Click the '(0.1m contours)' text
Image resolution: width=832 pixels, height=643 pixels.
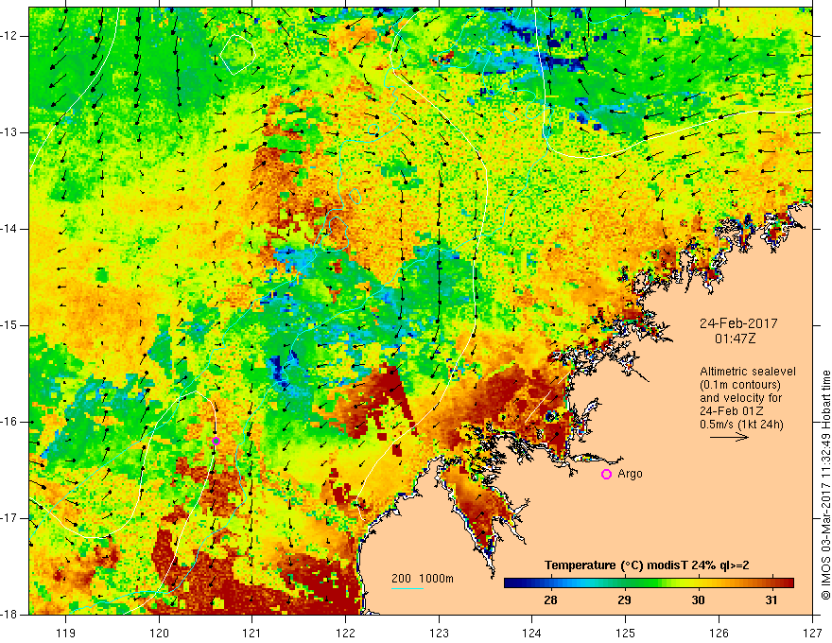click(740, 385)
